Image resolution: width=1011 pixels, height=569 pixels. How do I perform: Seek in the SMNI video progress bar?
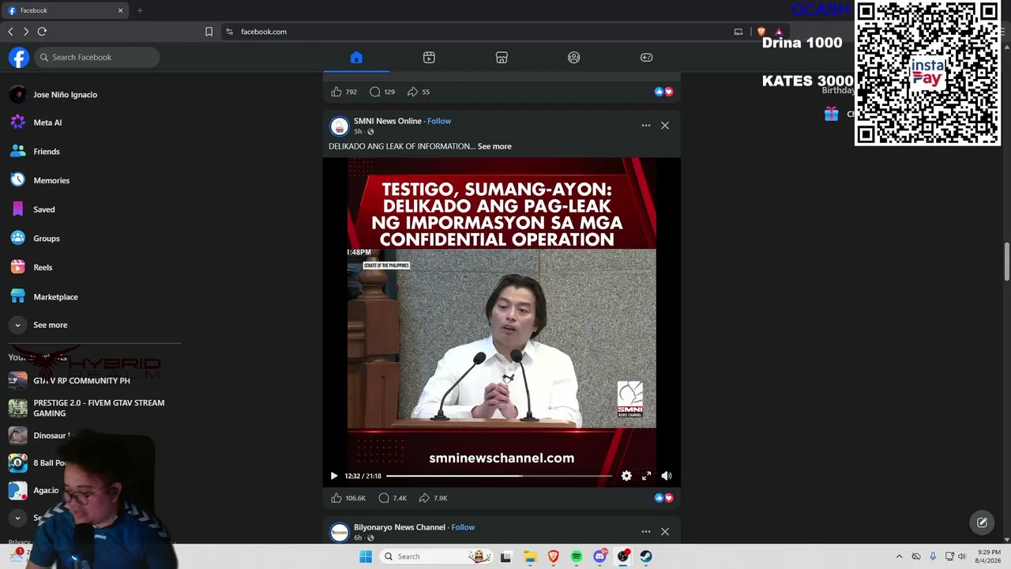tap(498, 476)
